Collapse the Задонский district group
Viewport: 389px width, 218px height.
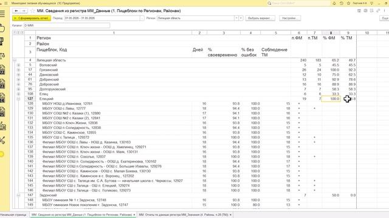click(x=18, y=195)
